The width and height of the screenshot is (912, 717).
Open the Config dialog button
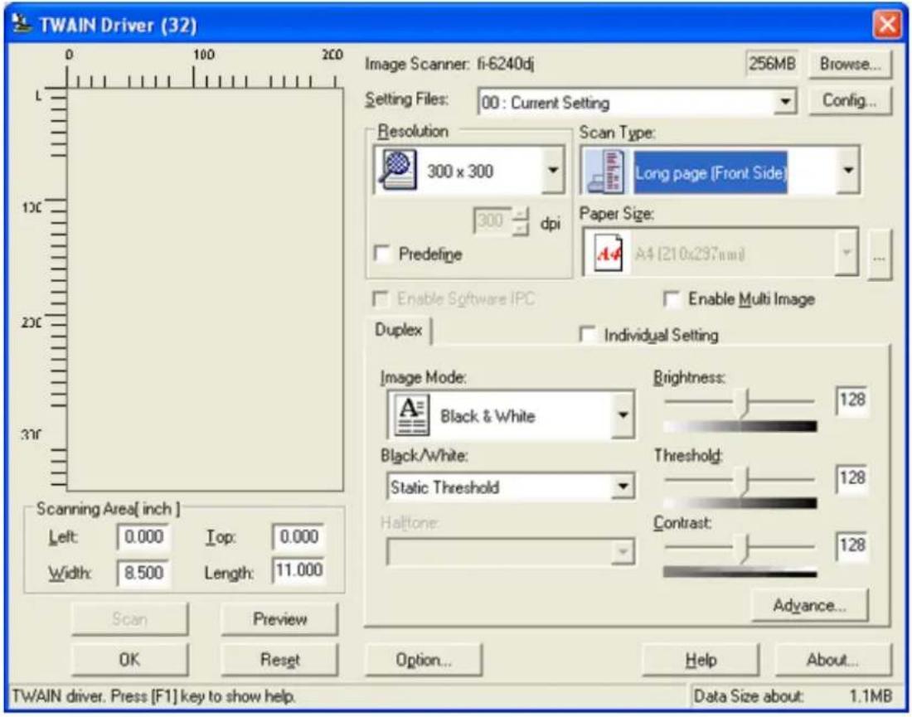[x=849, y=100]
